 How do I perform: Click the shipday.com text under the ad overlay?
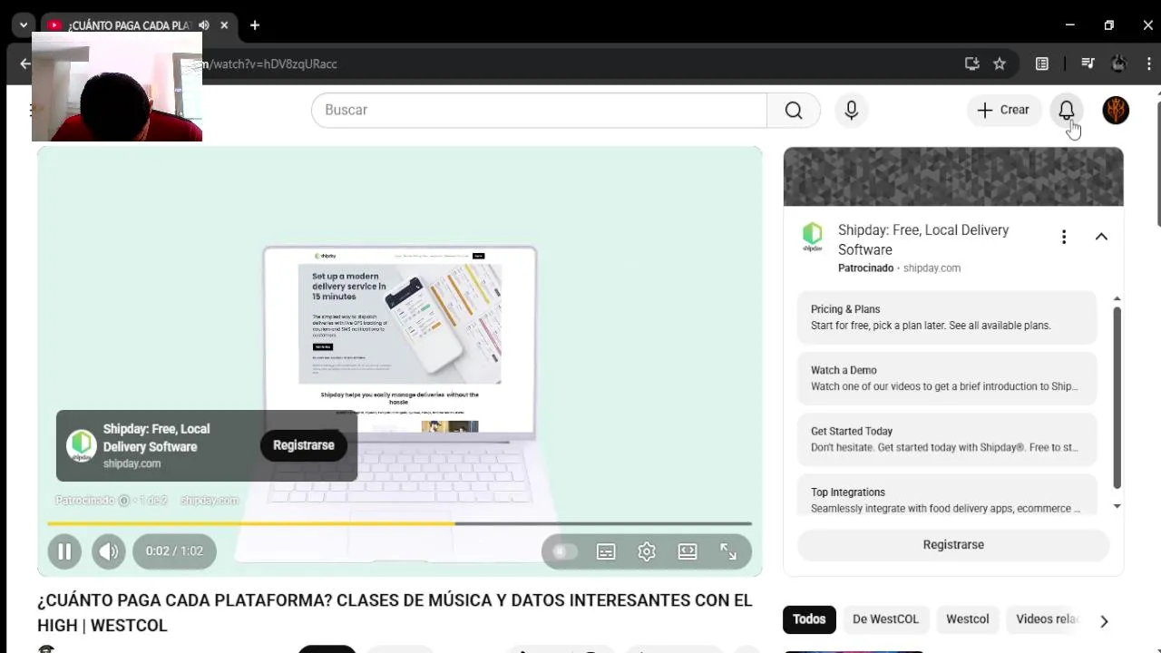tap(209, 501)
